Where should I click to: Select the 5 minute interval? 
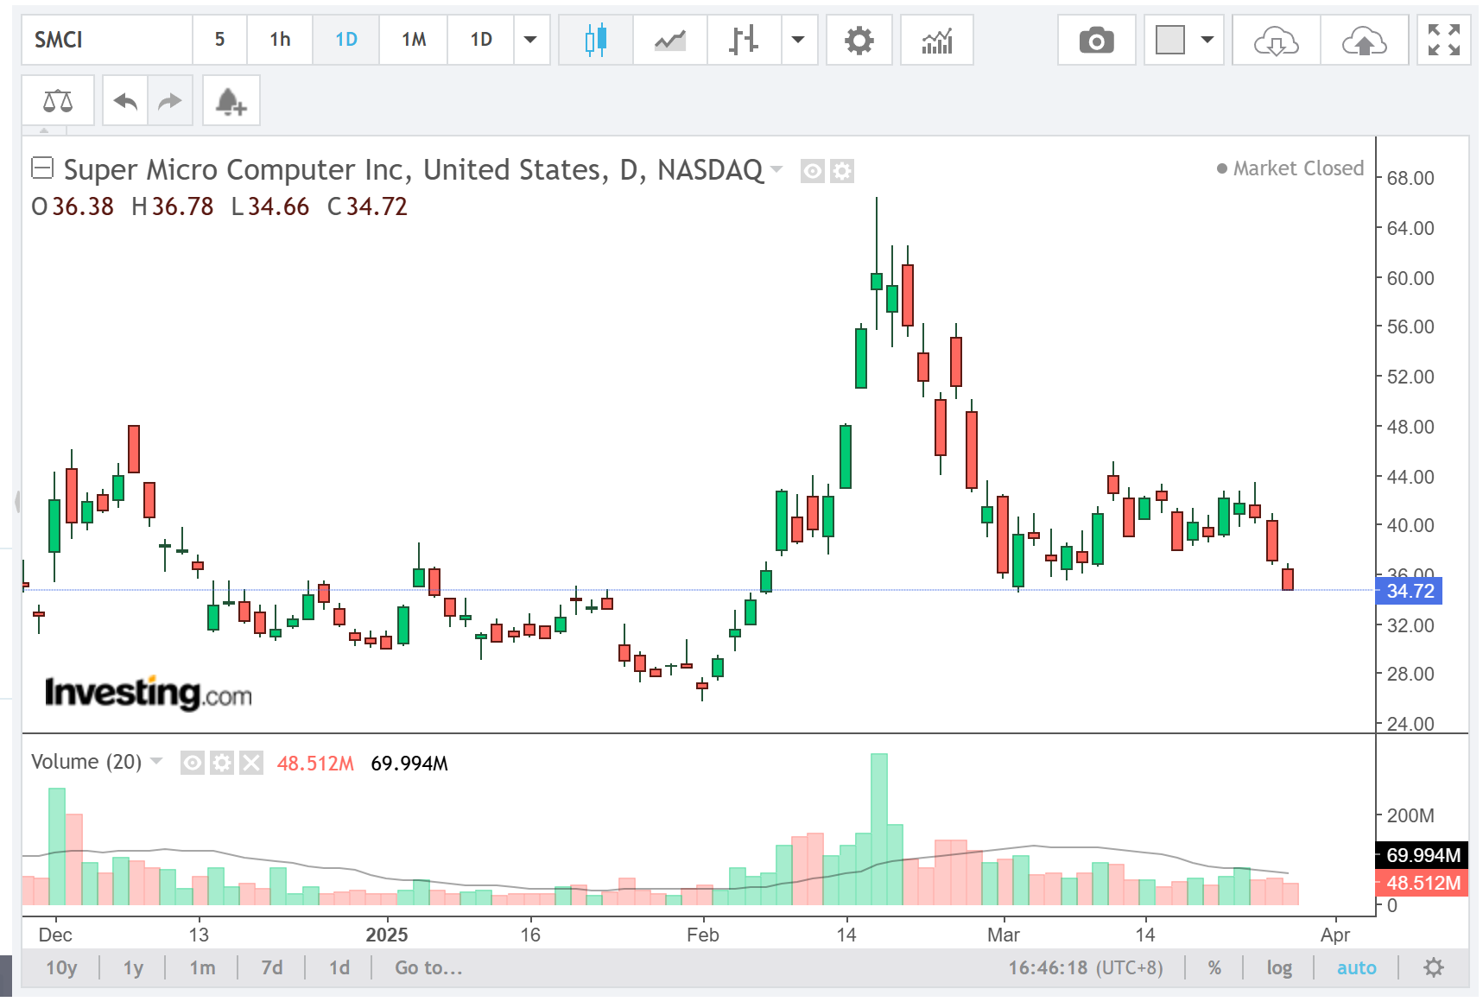pos(219,40)
